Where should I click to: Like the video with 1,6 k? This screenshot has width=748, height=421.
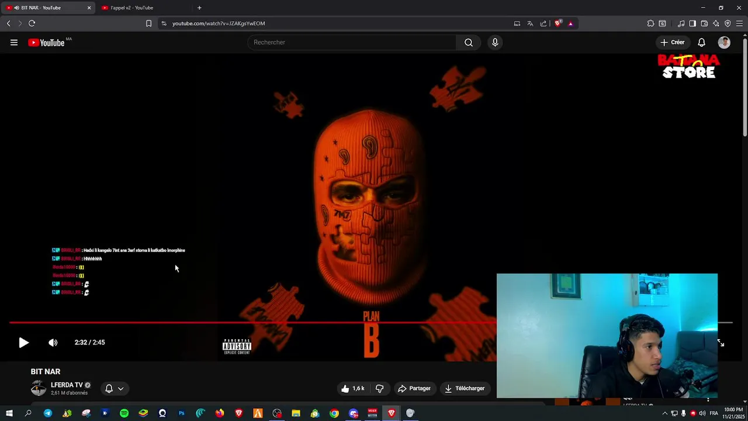tap(353, 388)
